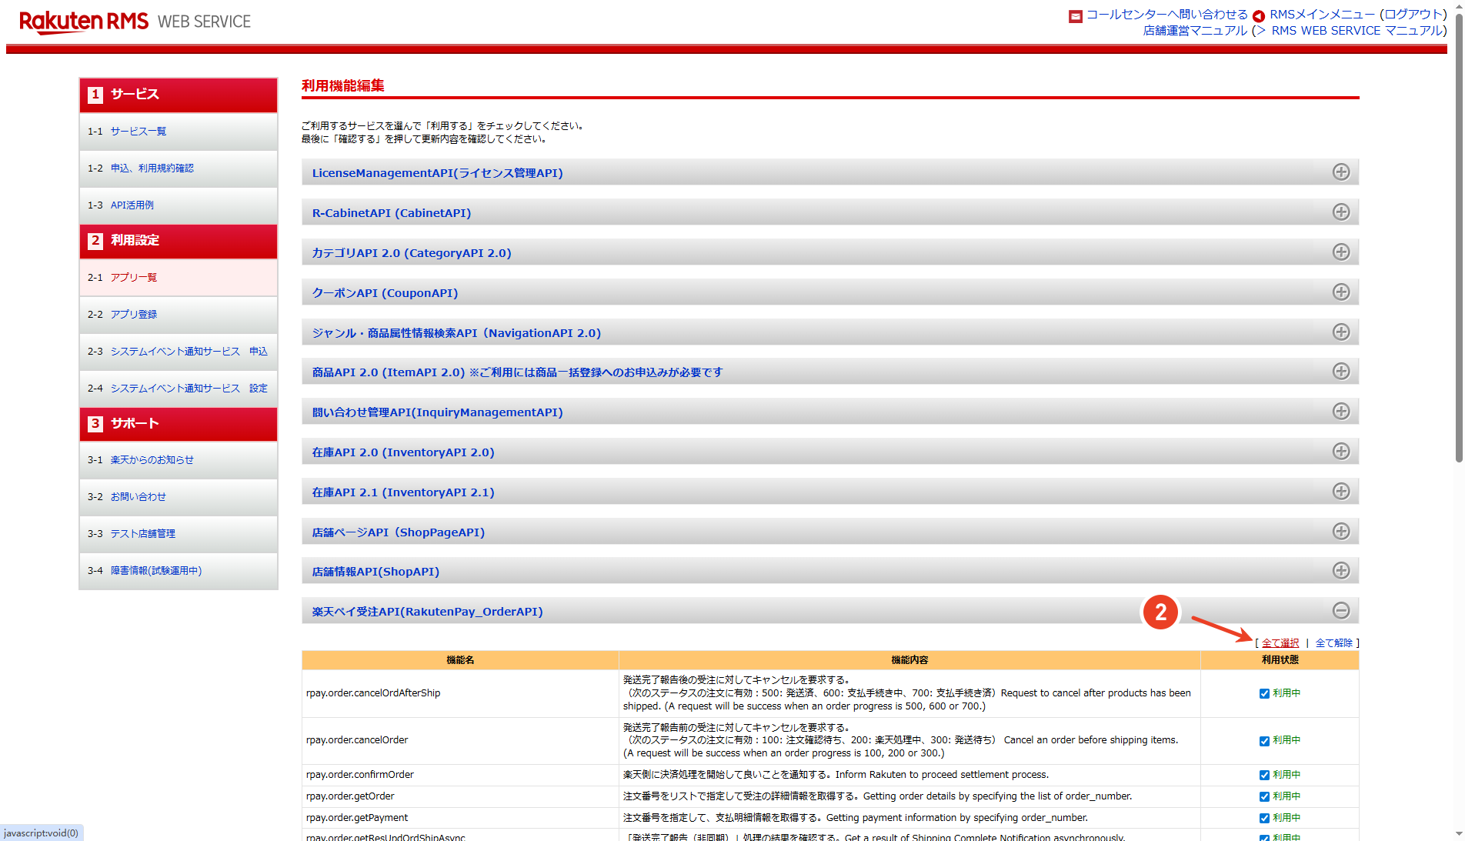Screen dimensions: 1465x841
Task: Click 全て解除 link
Action: pos(1334,643)
